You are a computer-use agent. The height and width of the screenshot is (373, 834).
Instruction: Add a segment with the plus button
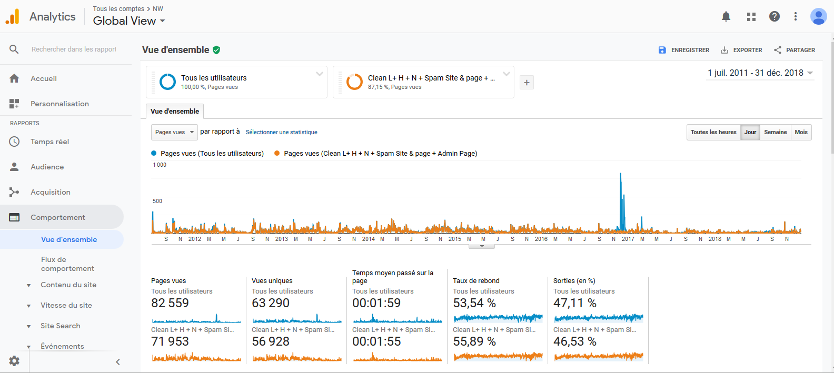click(x=527, y=83)
